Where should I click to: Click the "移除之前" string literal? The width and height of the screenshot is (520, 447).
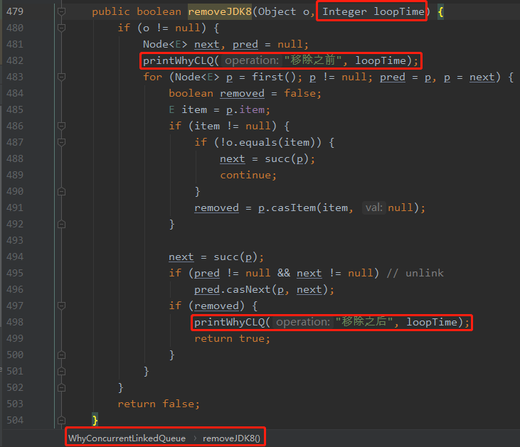click(313, 60)
